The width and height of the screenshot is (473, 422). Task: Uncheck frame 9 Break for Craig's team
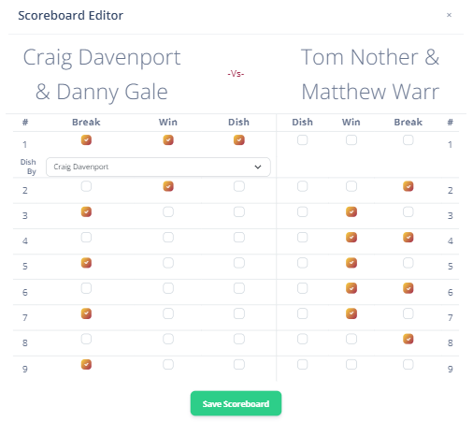point(86,364)
